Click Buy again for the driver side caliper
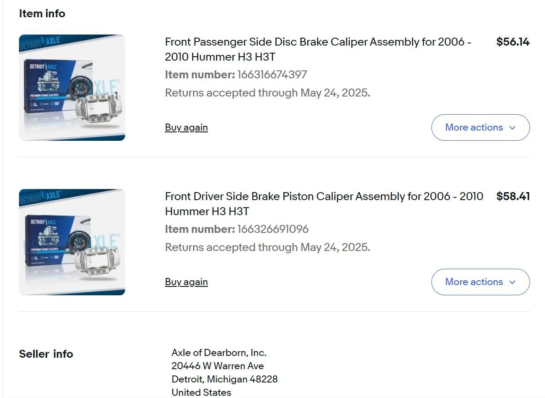 tap(186, 282)
